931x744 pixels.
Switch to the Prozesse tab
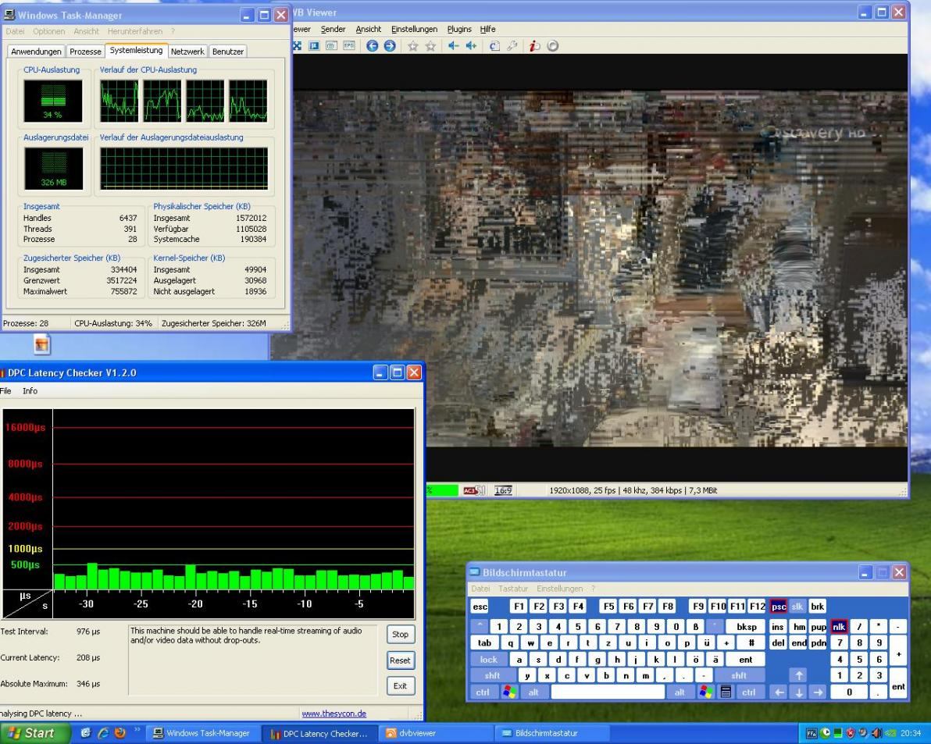point(85,52)
